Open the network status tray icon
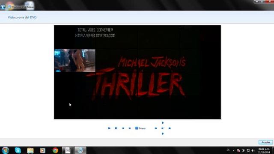 (248, 150)
